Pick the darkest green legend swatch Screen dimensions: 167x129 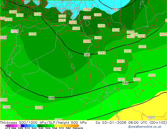[39, 126]
